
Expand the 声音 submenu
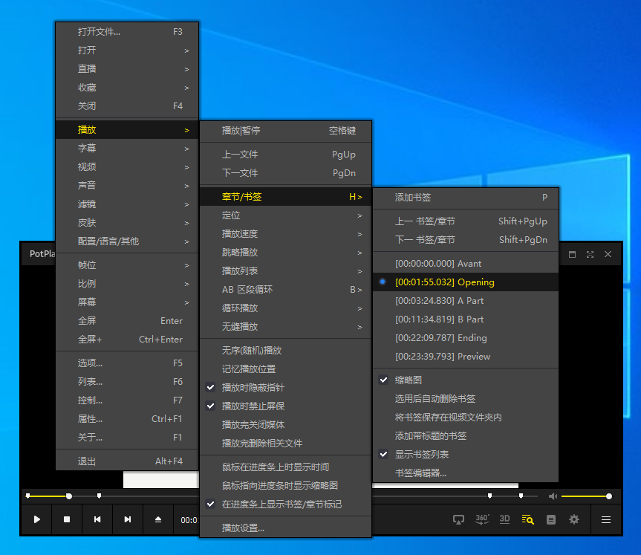coord(127,185)
